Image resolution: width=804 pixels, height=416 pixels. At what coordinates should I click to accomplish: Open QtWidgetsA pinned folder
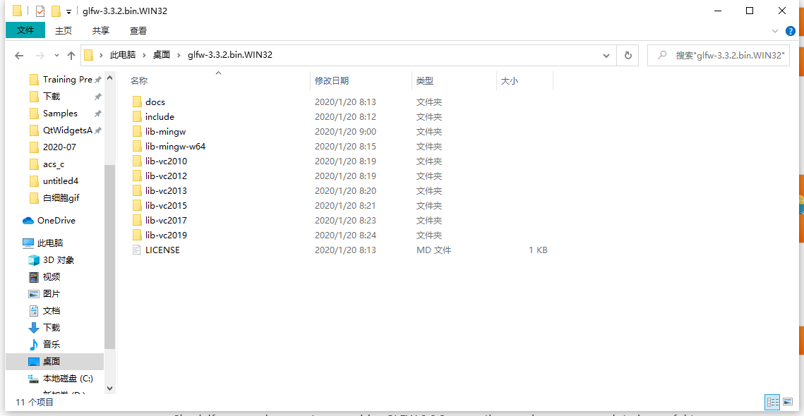(x=61, y=130)
